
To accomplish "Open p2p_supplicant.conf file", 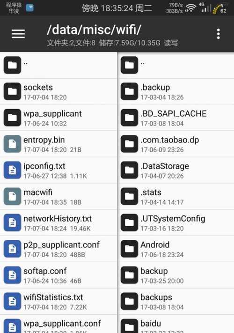I will pyautogui.click(x=58, y=249).
